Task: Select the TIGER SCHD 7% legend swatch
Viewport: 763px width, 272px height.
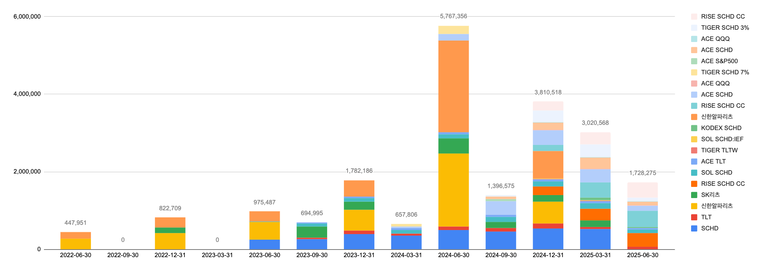Action: point(694,72)
